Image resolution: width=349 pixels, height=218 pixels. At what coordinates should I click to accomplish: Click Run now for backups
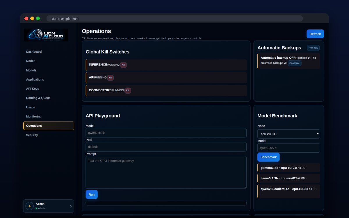(x=313, y=48)
